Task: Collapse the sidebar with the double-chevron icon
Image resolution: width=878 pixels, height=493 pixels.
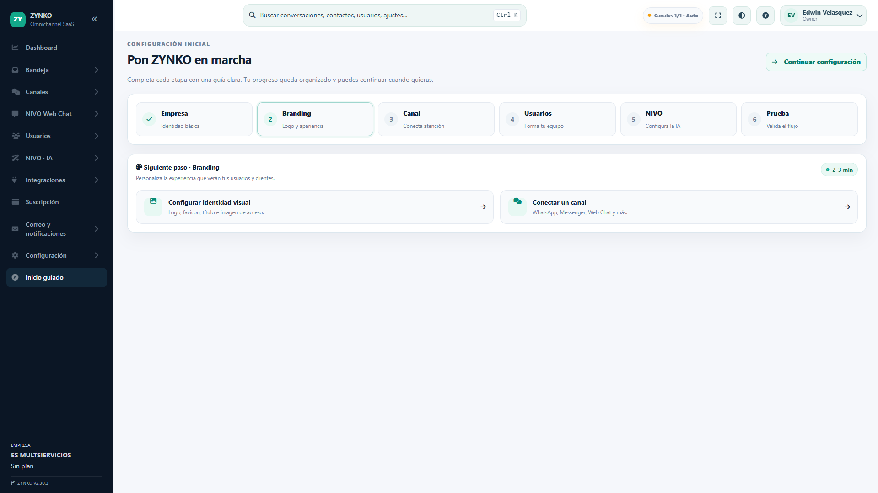Action: click(x=94, y=19)
